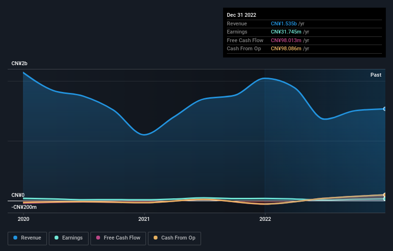Screen dimensions: 393x251
Task: Click the orange cash from op endpoint marker
Action: point(385,195)
